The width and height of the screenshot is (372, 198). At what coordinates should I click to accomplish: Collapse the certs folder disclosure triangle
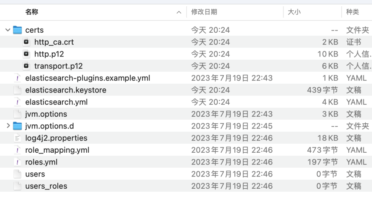click(8, 30)
